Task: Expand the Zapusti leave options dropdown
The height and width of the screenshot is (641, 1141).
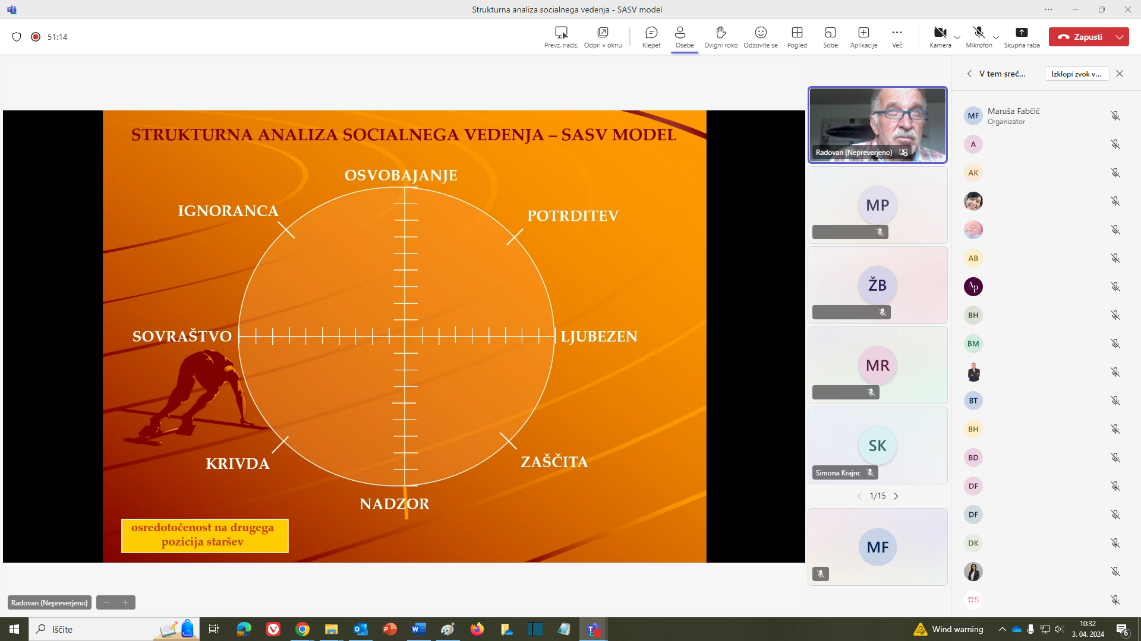Action: (x=1120, y=37)
